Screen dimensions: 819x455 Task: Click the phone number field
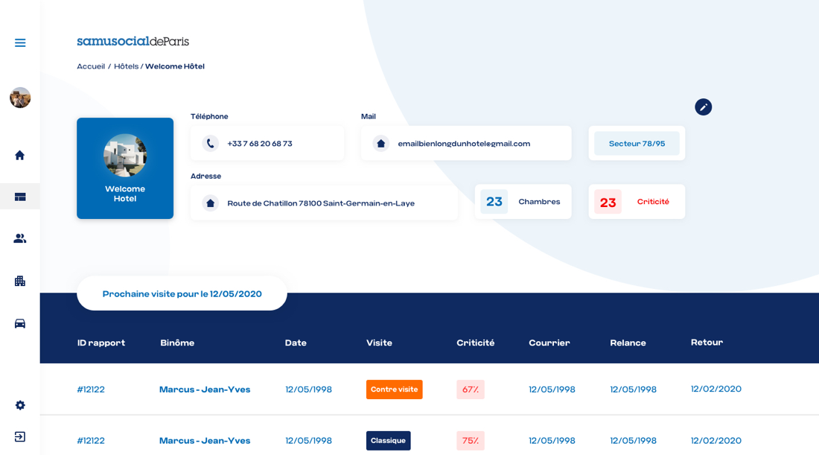[x=267, y=144]
